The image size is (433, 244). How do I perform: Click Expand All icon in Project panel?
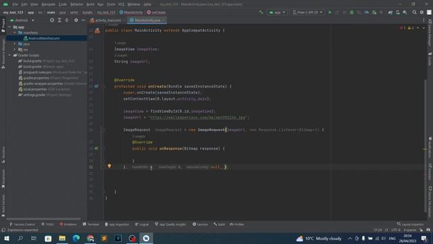coord(60,20)
